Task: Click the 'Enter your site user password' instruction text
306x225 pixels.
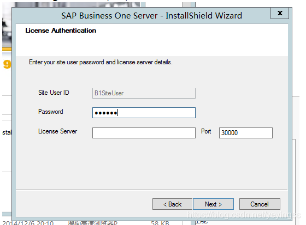Action: 101,62
